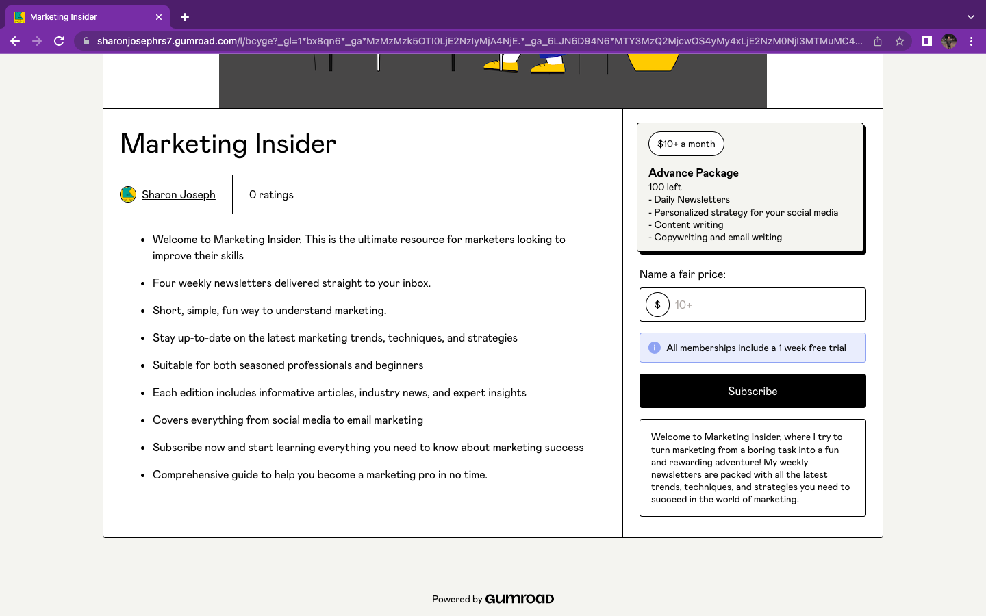
Task: Select the Advance Package membership tier
Action: point(750,188)
